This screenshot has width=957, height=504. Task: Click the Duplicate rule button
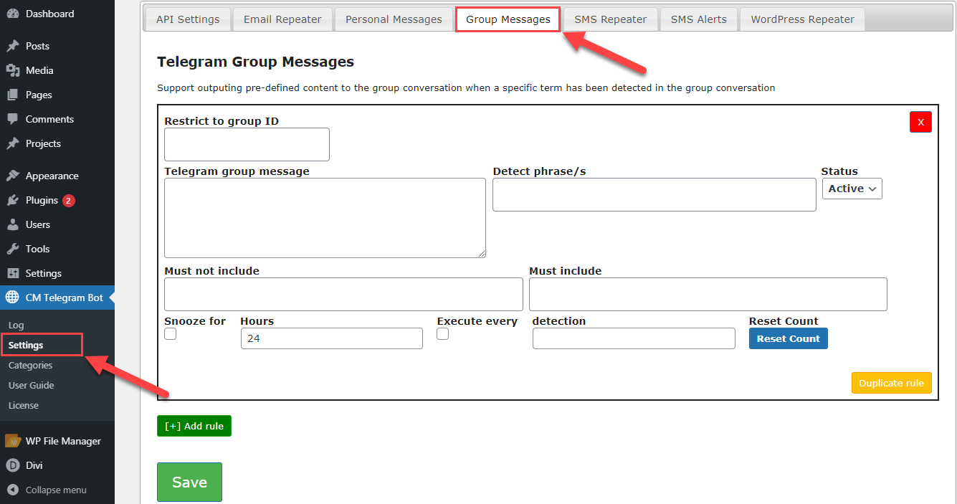tap(891, 383)
